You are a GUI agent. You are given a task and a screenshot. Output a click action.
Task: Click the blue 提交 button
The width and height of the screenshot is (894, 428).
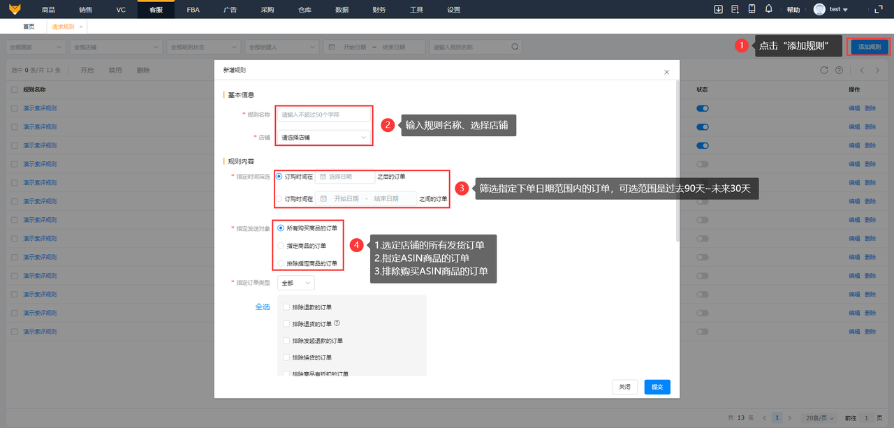click(x=657, y=387)
